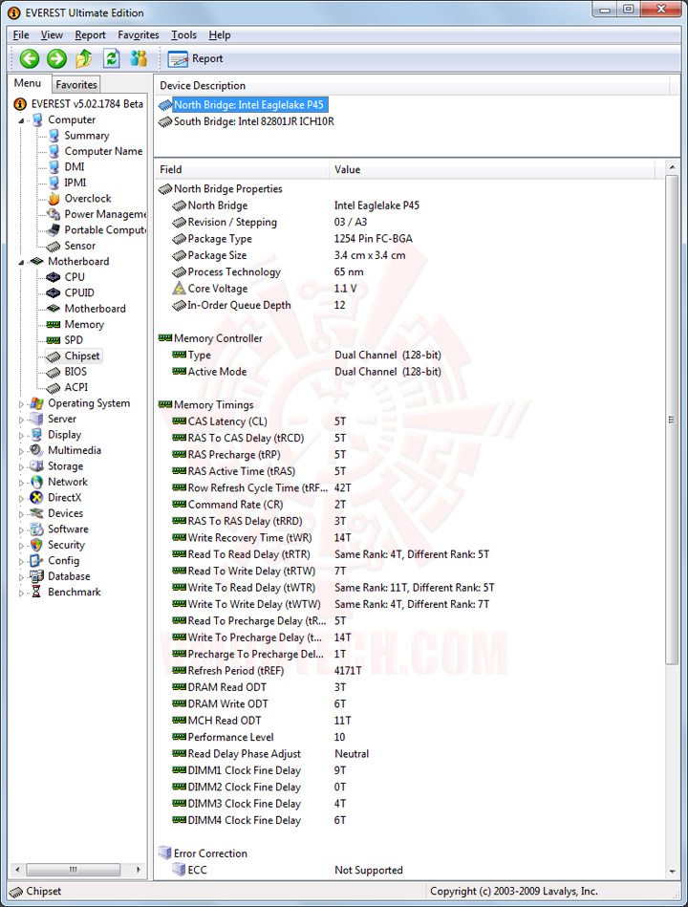Screen dimensions: 688x907
Task: Click the Database icon in tree
Action: (x=37, y=576)
